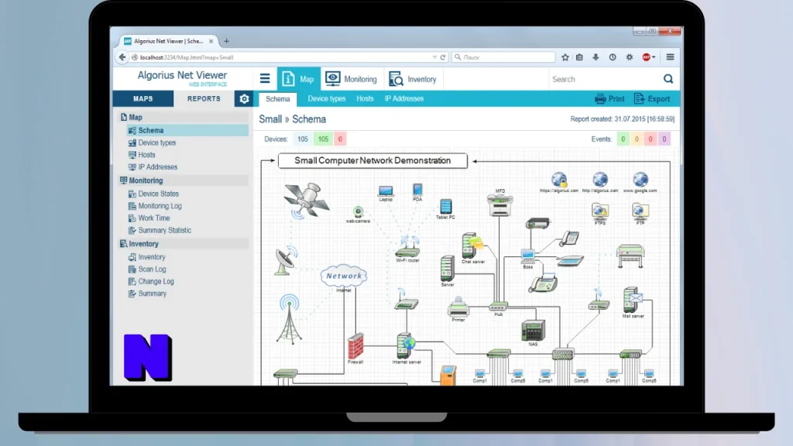The image size is (793, 446).
Task: Click the browser address bar
Action: (x=283, y=57)
